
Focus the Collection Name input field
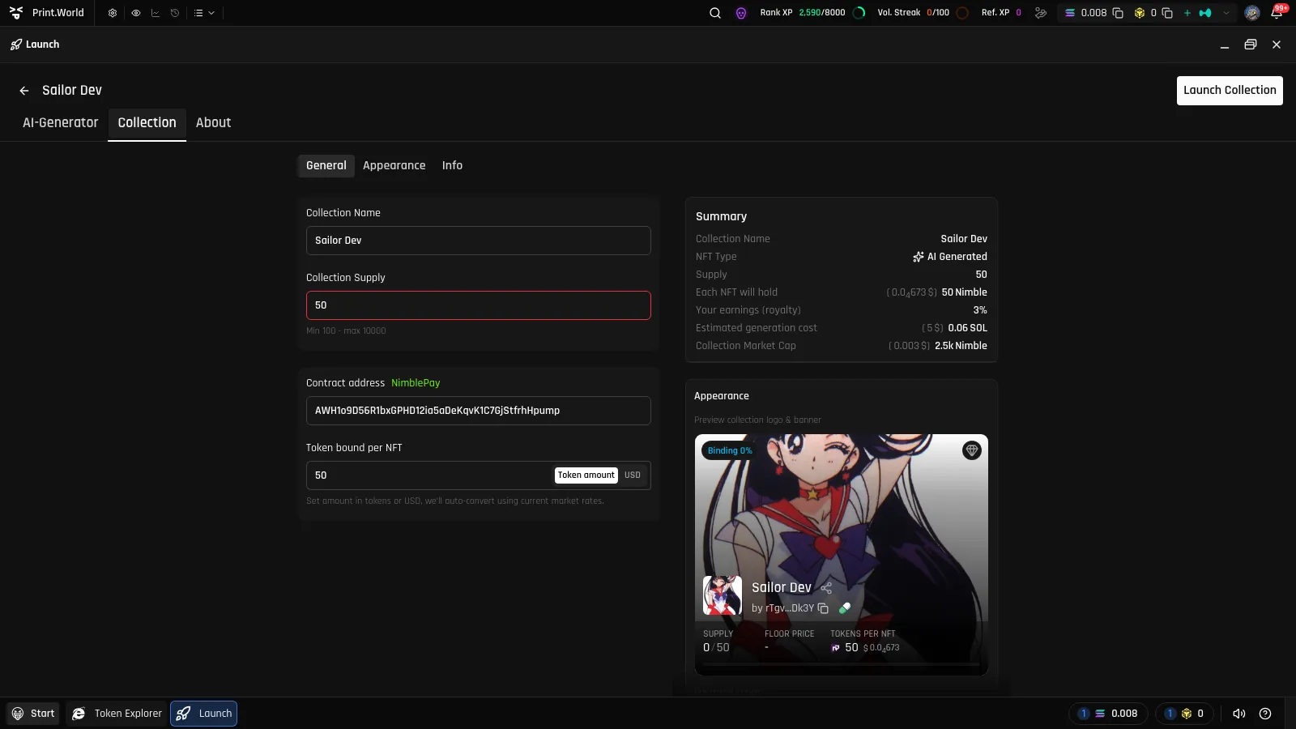[x=478, y=241]
